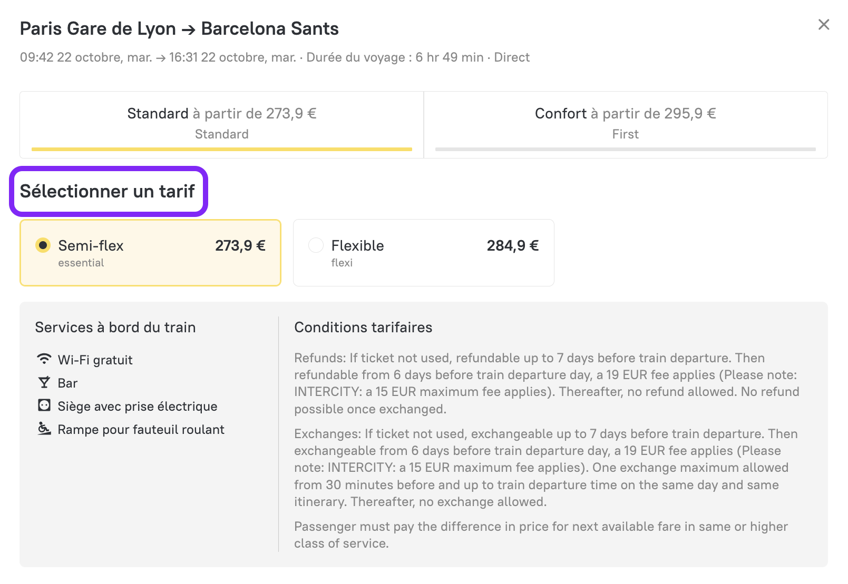Click the journey date and duration line
This screenshot has width=848, height=584.
[275, 57]
